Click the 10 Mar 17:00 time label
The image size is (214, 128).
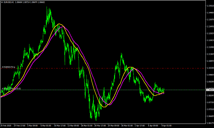[x=60, y=126]
